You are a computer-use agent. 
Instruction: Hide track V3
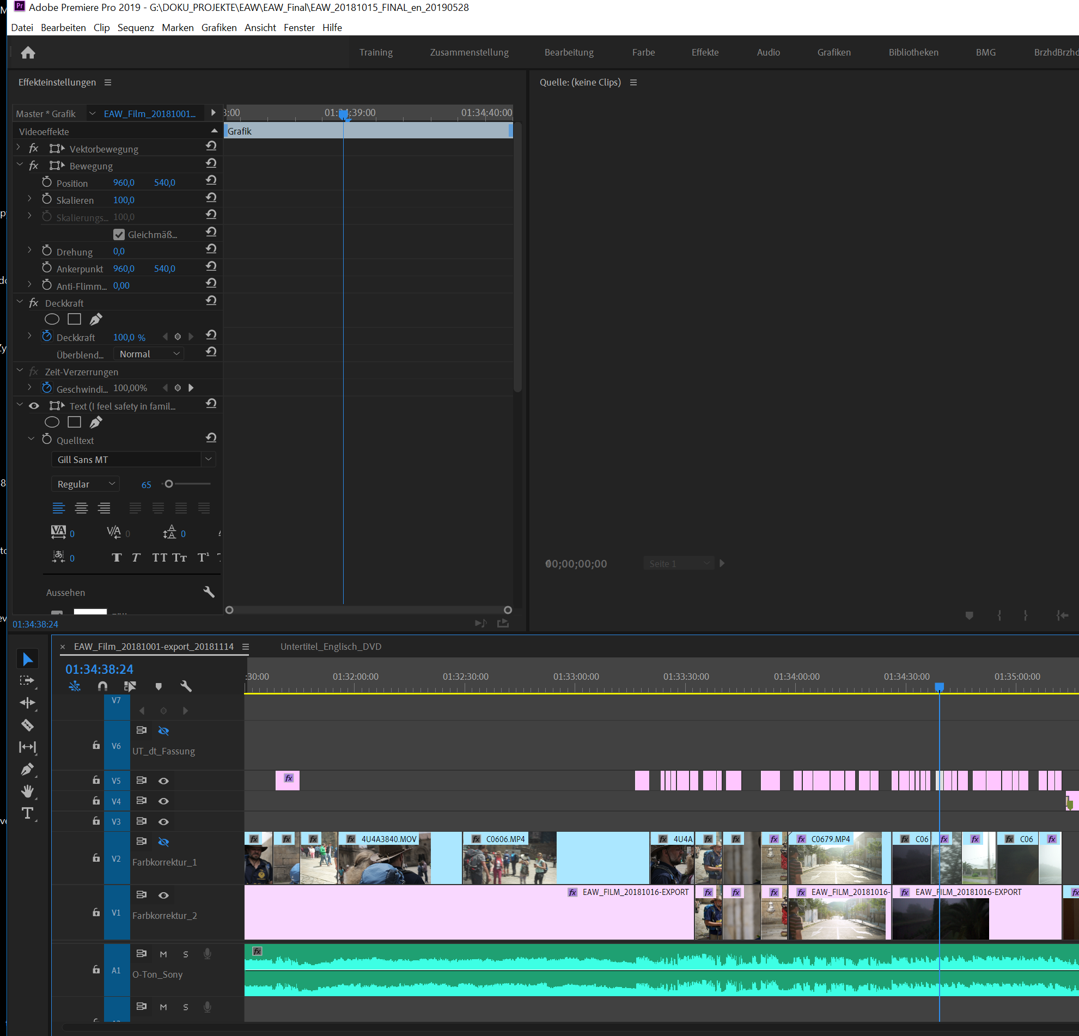(x=163, y=821)
